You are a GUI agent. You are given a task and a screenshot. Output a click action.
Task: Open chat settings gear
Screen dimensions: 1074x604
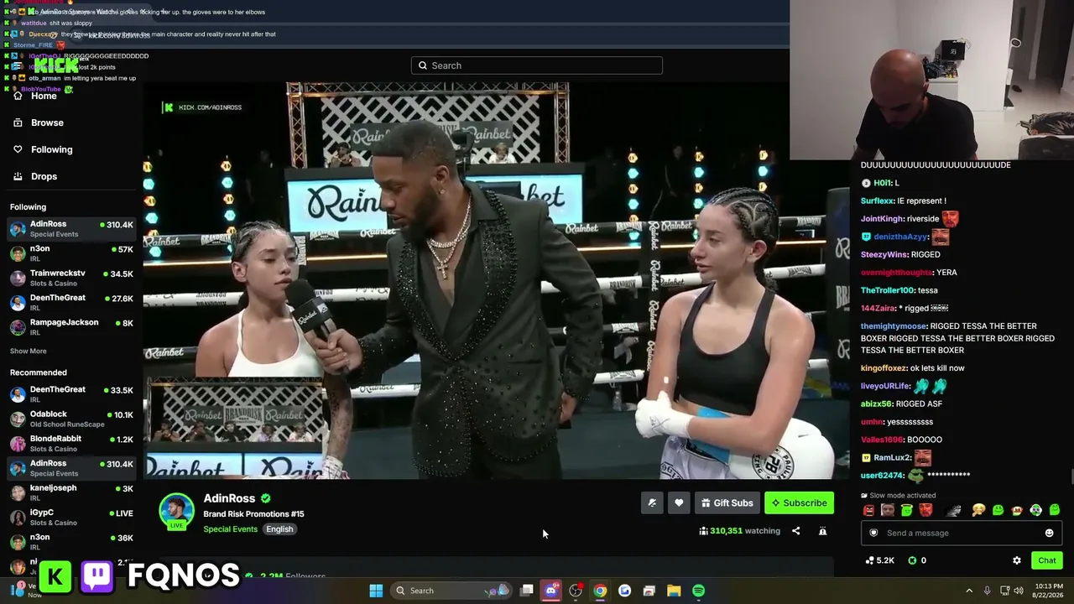(1017, 560)
